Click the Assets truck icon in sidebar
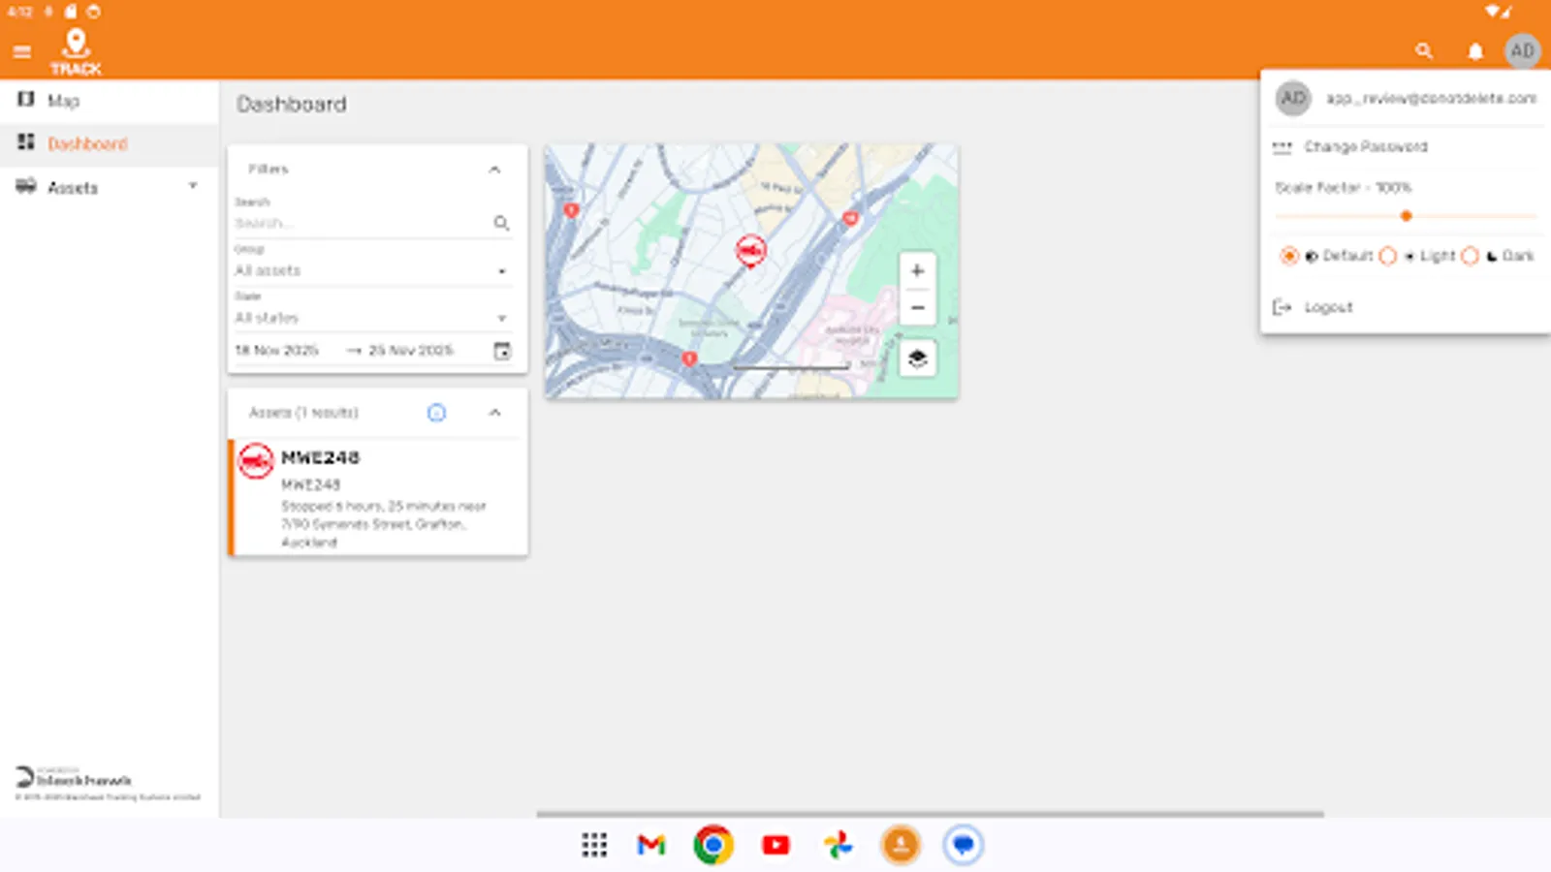 coord(25,185)
